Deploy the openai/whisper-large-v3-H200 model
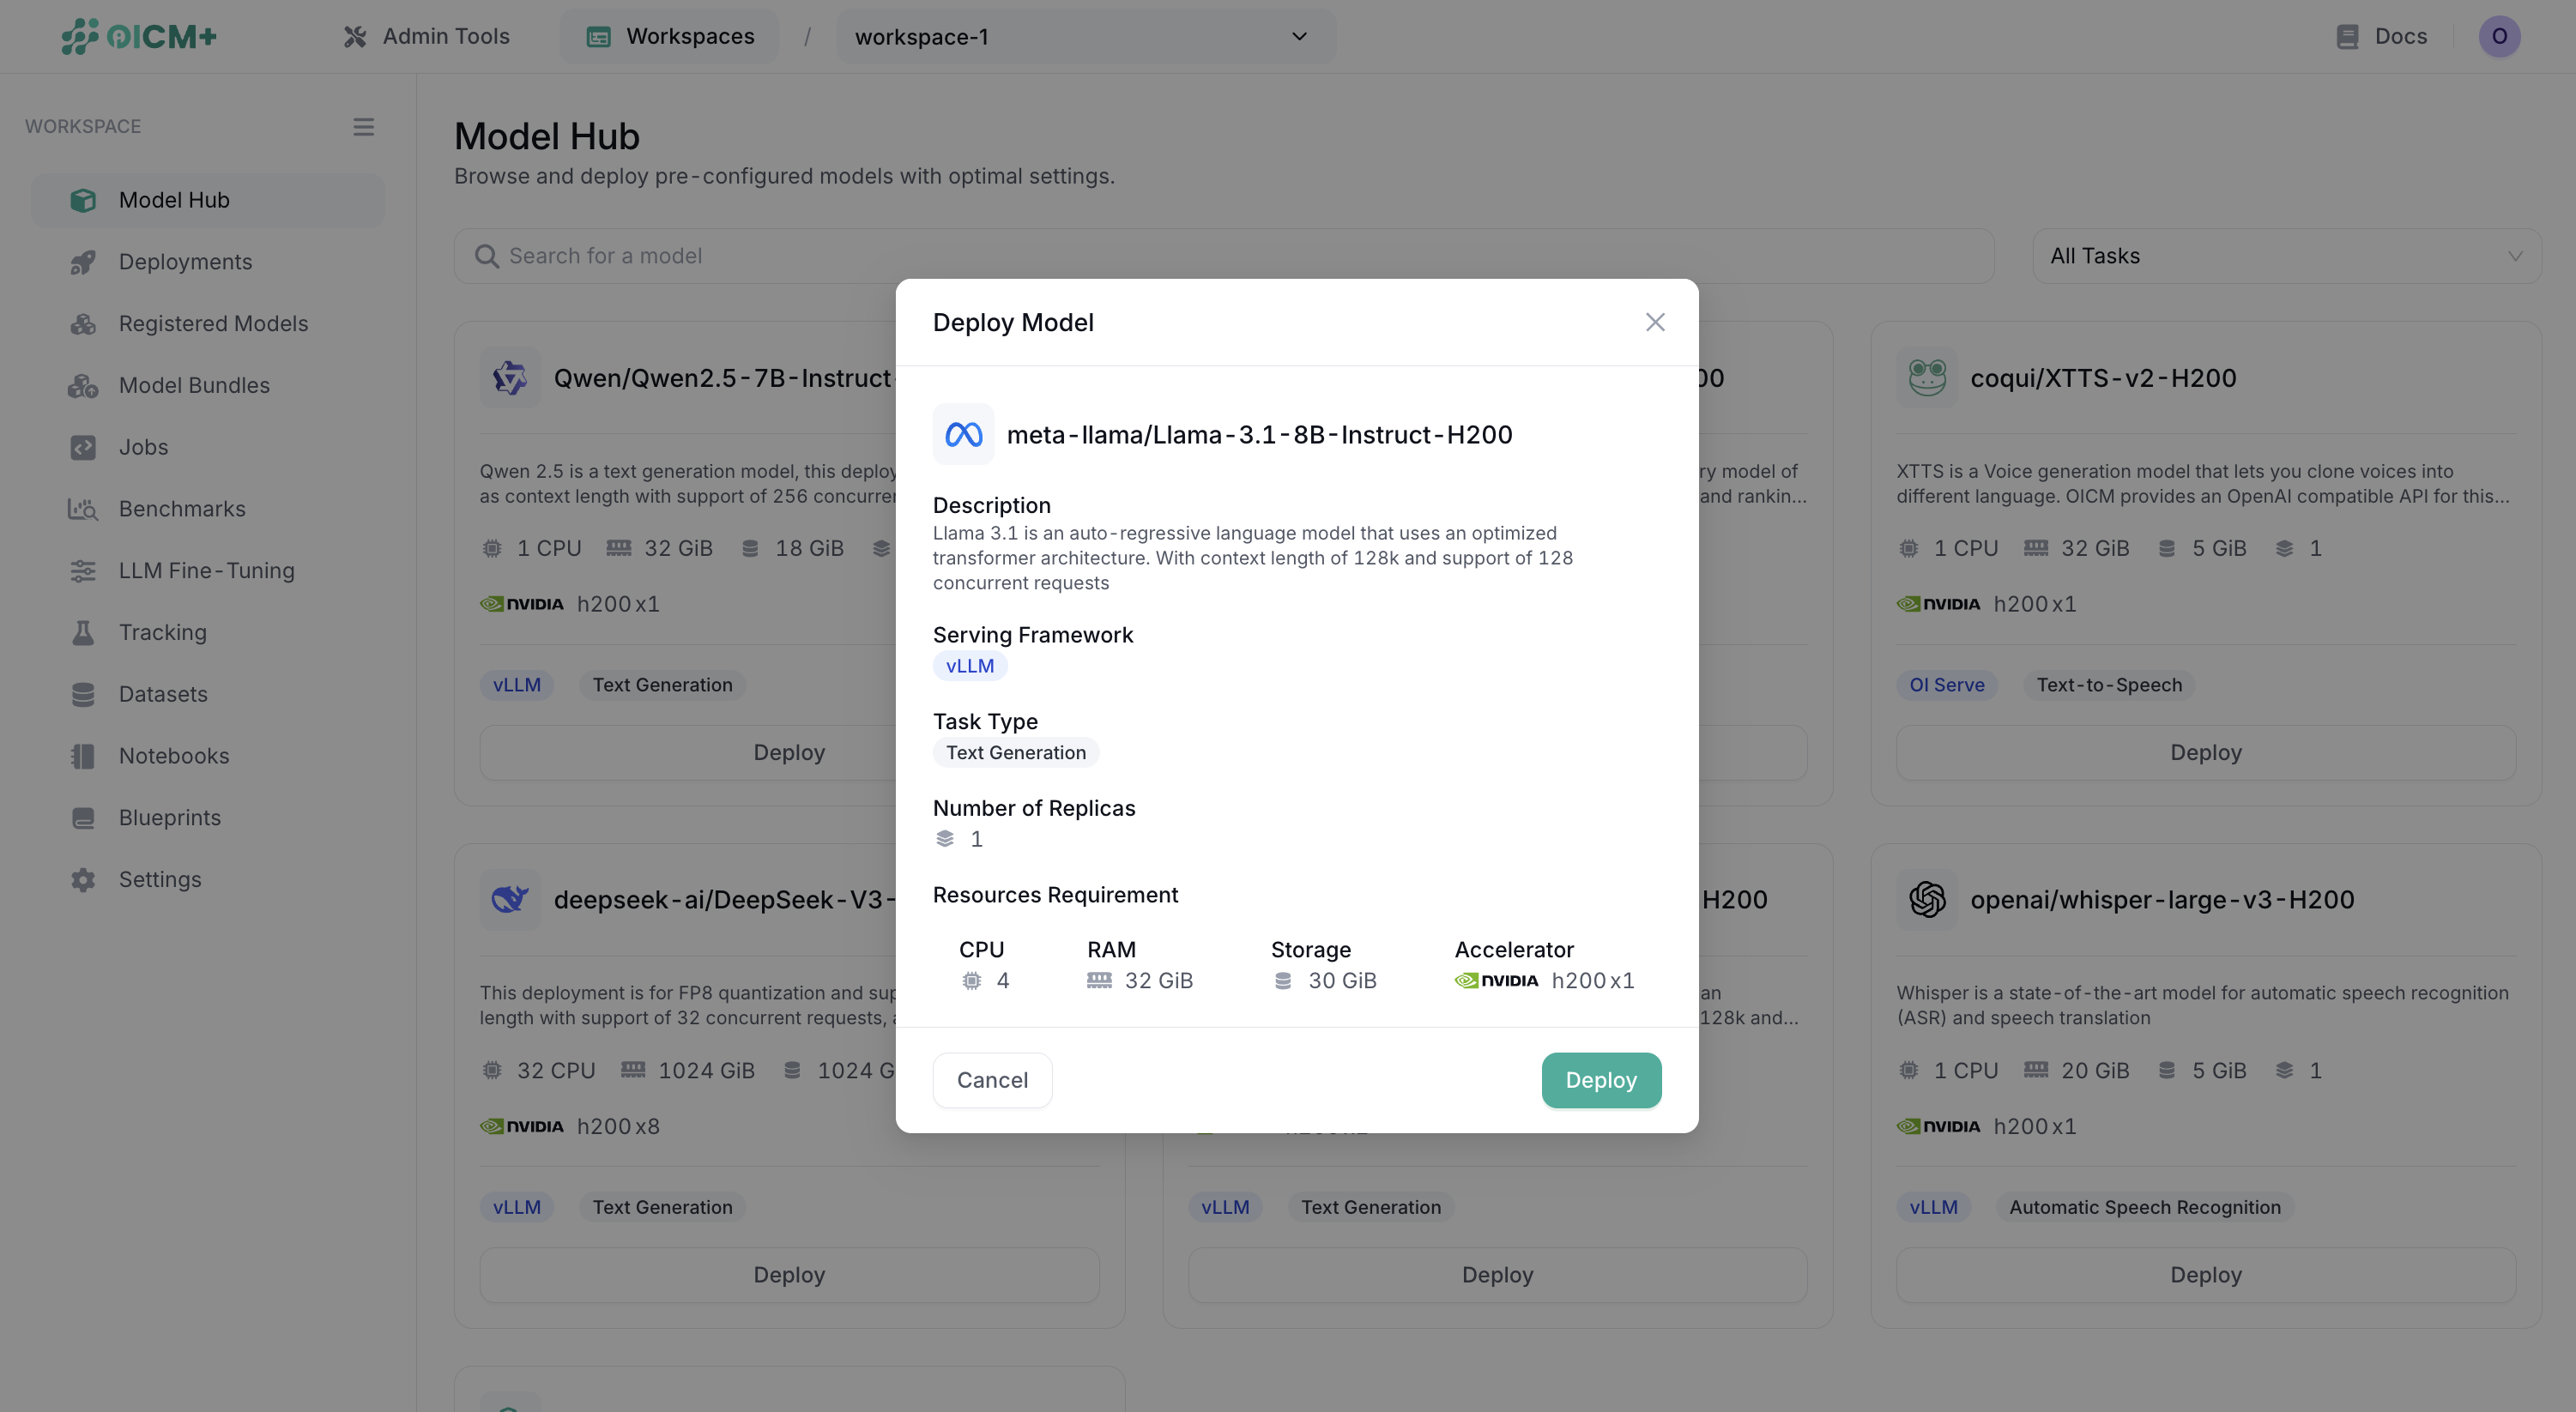The width and height of the screenshot is (2576, 1412). [2205, 1275]
